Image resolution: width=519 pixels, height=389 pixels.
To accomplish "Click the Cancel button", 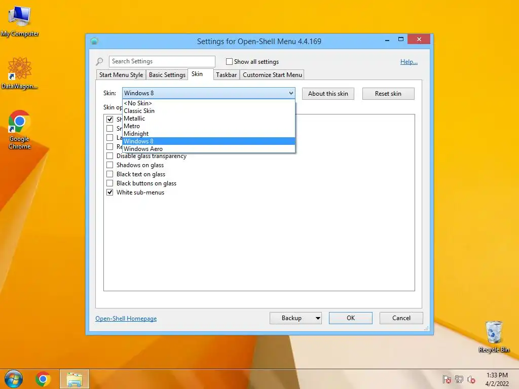I will coord(401,318).
